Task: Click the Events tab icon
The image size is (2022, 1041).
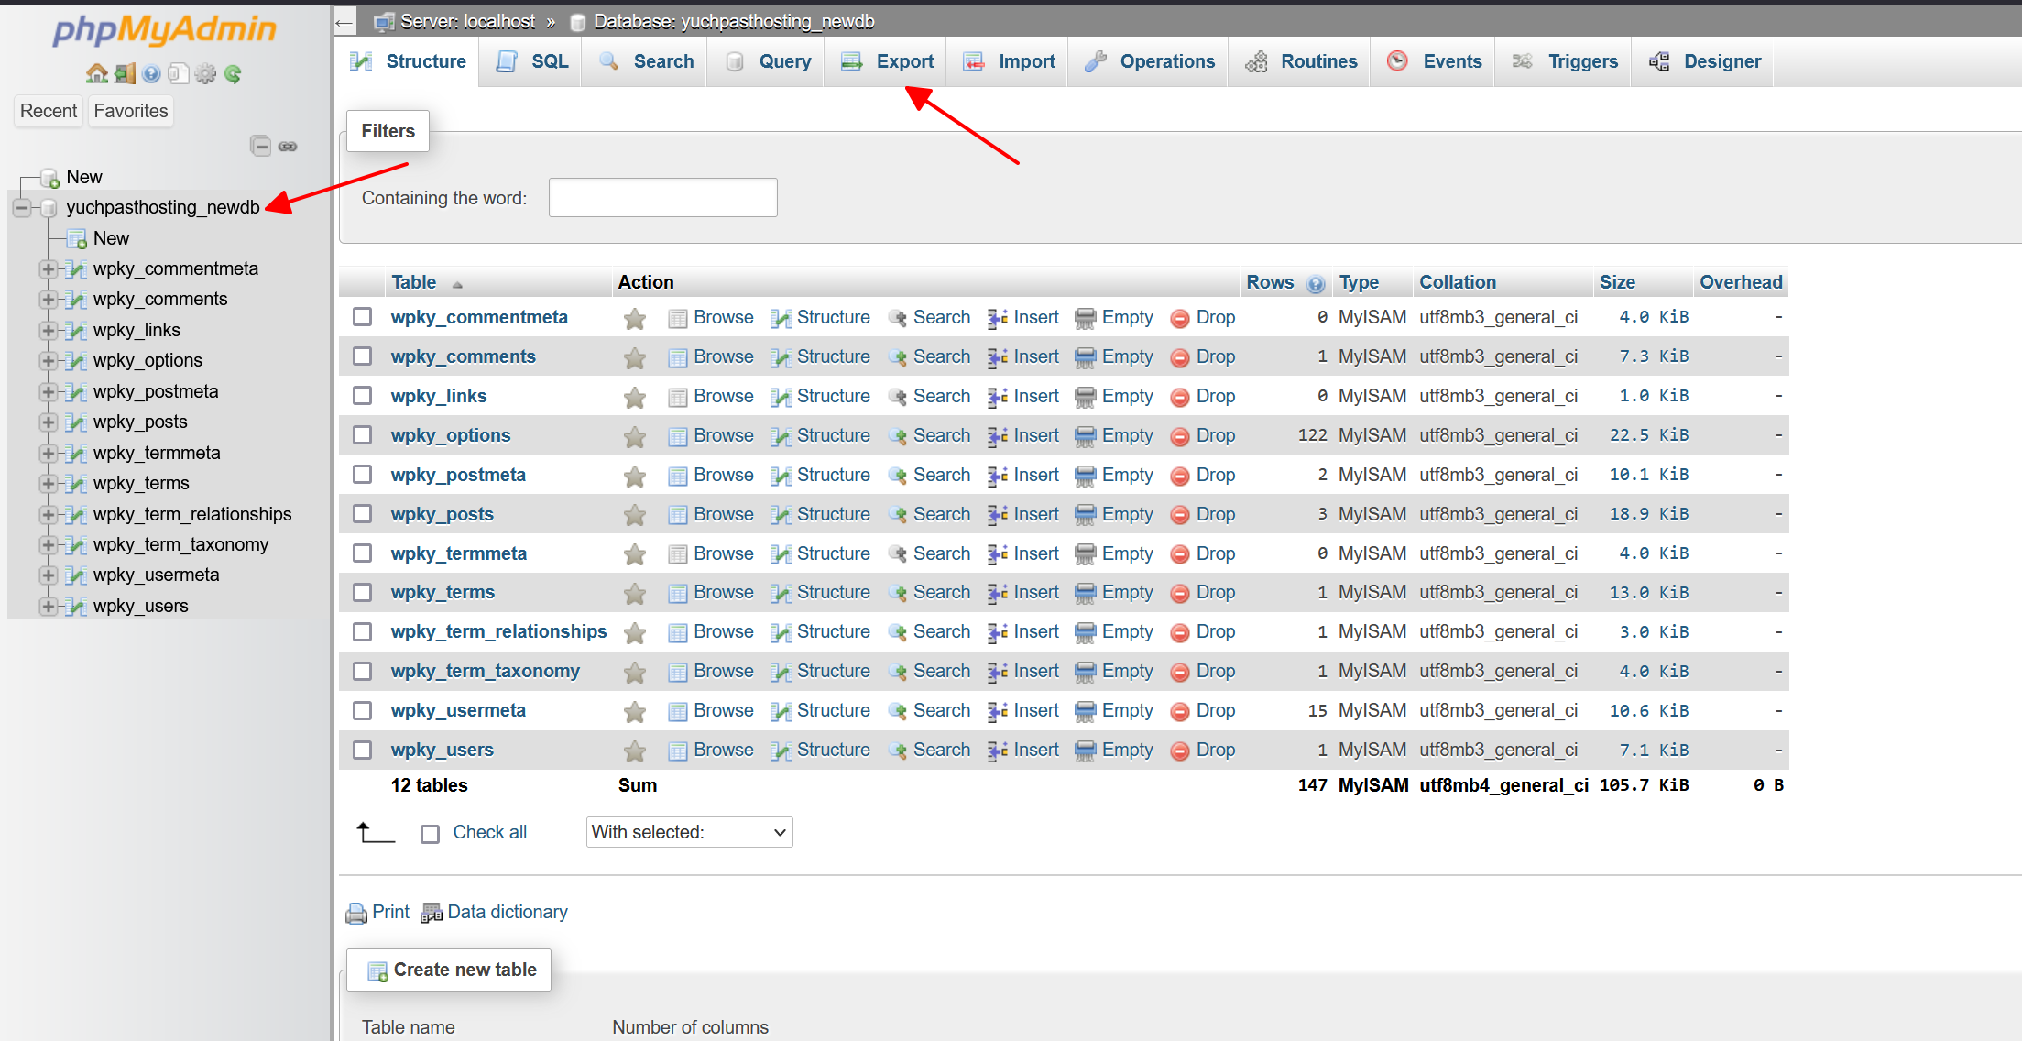Action: [1400, 61]
